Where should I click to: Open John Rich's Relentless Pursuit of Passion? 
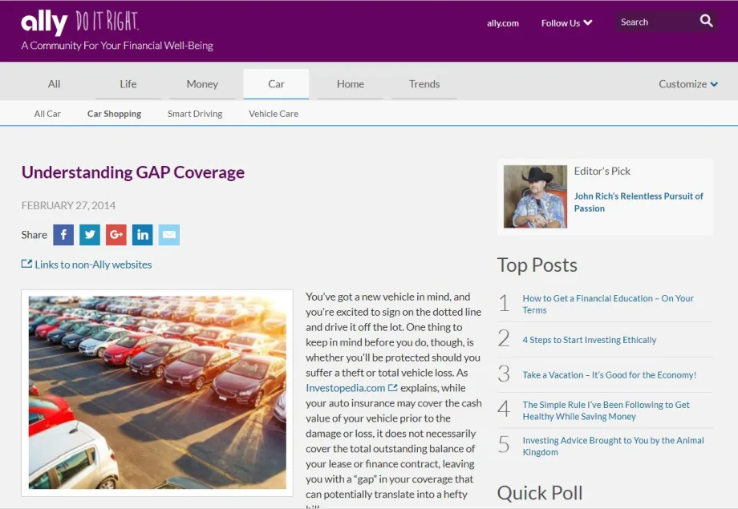(x=639, y=202)
